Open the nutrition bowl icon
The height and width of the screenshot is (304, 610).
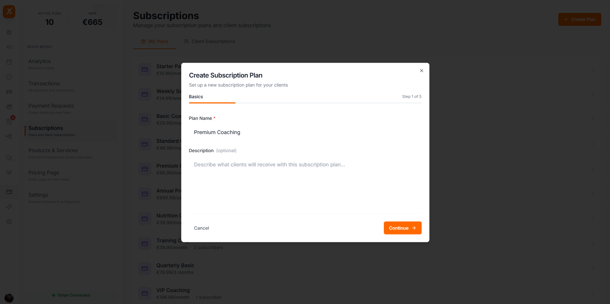[x=9, y=107]
